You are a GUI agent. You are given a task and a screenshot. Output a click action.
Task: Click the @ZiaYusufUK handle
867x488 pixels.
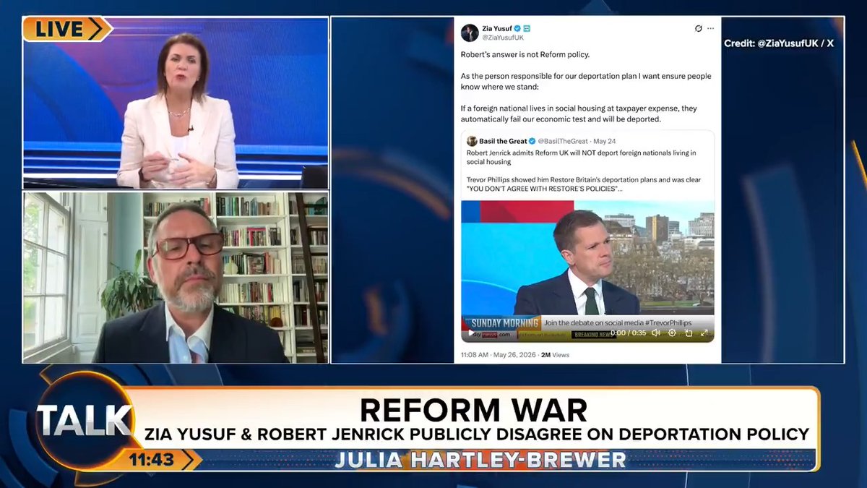pyautogui.click(x=502, y=37)
